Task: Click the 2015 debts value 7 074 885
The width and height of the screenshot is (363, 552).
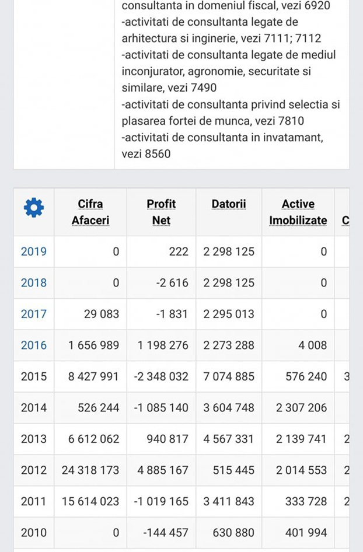Action: (228, 376)
